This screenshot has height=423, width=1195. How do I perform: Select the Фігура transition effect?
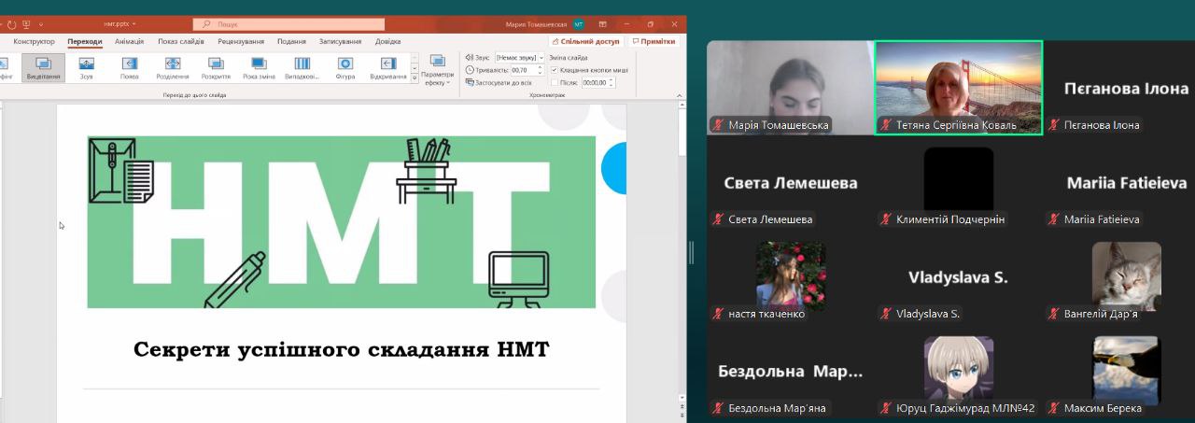point(345,67)
